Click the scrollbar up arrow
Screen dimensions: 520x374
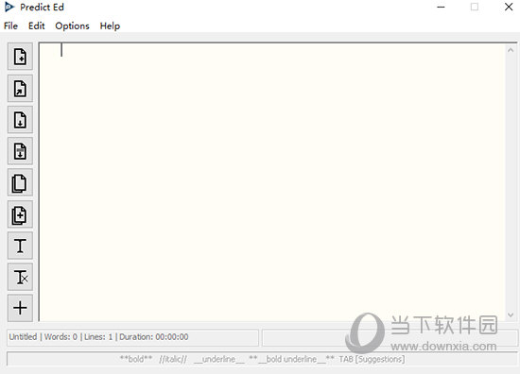coord(511,50)
